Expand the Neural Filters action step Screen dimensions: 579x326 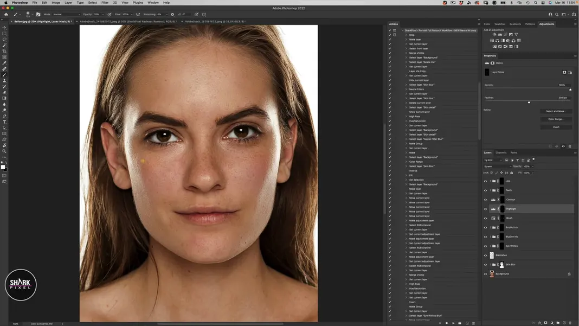[x=406, y=89]
